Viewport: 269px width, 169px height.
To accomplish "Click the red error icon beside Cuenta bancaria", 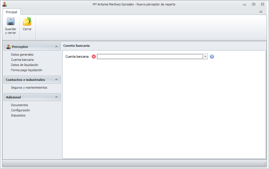I will [94, 57].
